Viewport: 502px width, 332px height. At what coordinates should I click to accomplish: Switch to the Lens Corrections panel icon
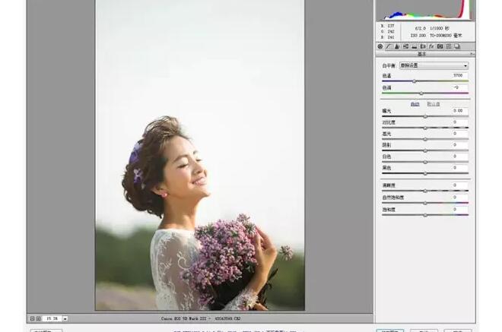[x=422, y=46]
